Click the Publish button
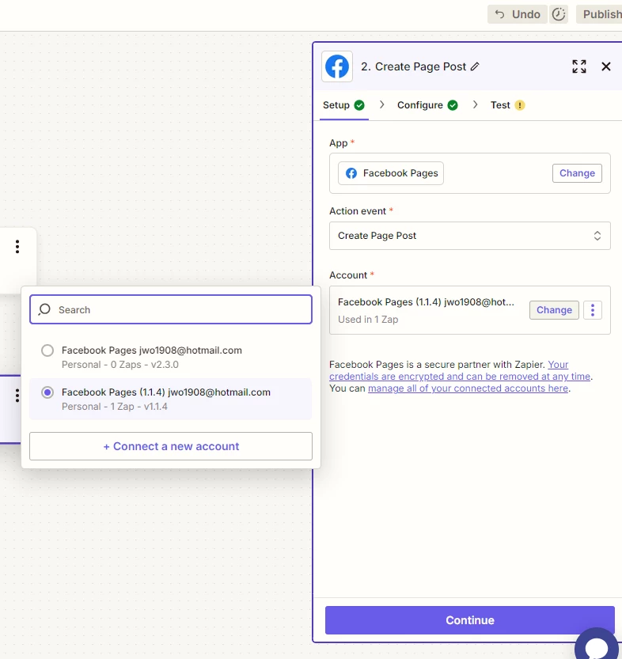The image size is (622, 659). click(x=600, y=14)
